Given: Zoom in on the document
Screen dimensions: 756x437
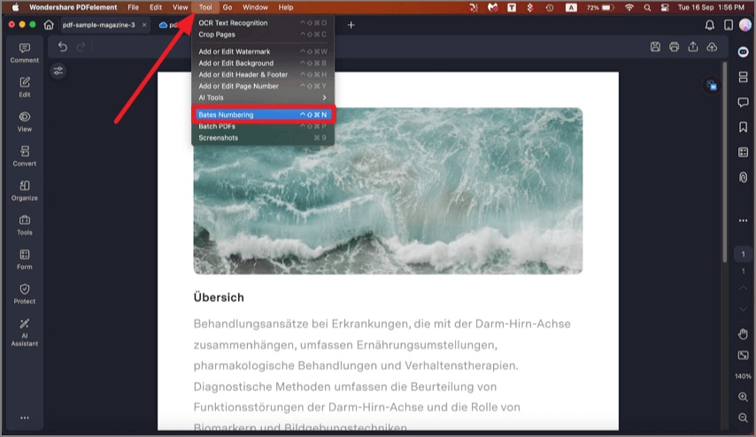Looking at the screenshot, I should (x=743, y=397).
